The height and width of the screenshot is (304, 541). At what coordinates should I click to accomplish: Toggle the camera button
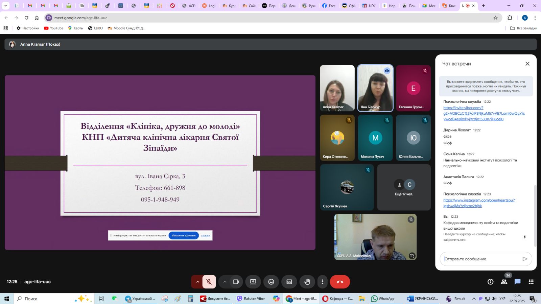pos(236,282)
